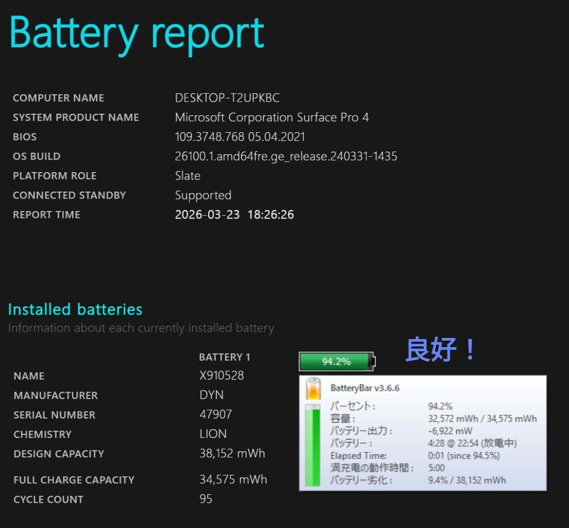Select Microsoft Corporation Surface Pro 4 text

272,117
